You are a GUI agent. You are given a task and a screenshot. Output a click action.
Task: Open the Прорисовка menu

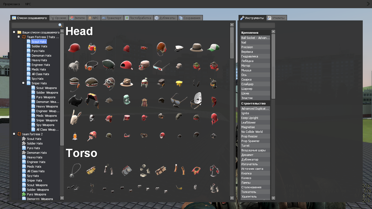11,4
